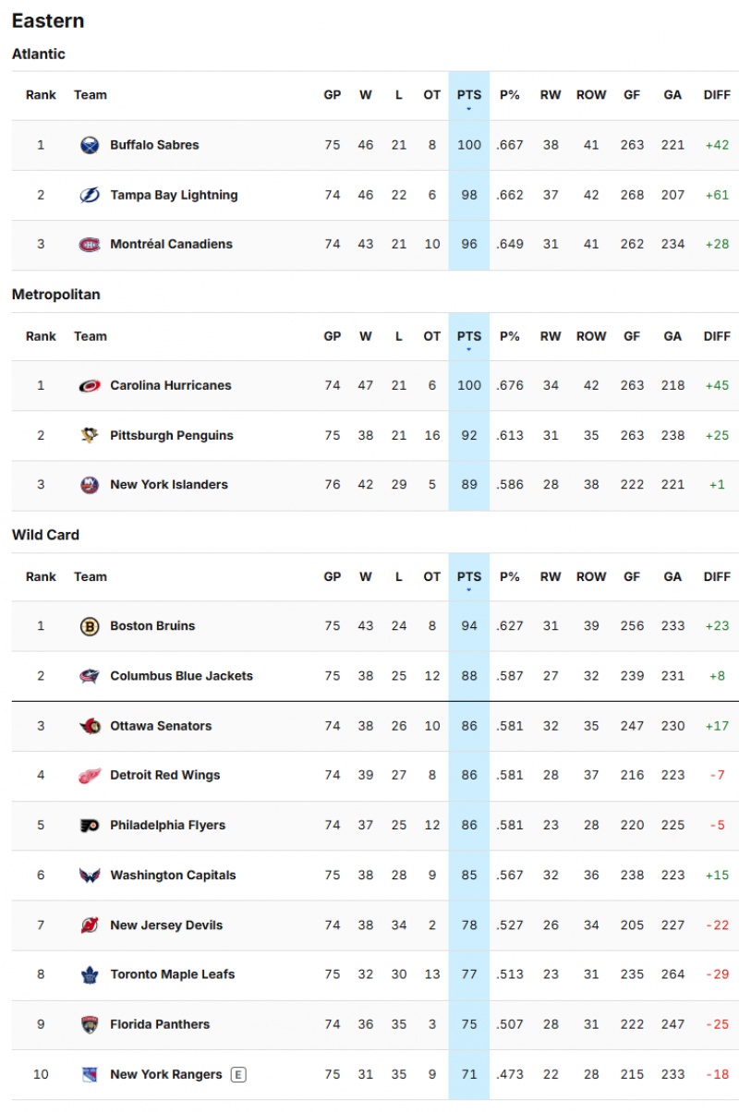Click the Florida Panthers logo icon
Screen dimensions: 739x1112
(90, 1024)
